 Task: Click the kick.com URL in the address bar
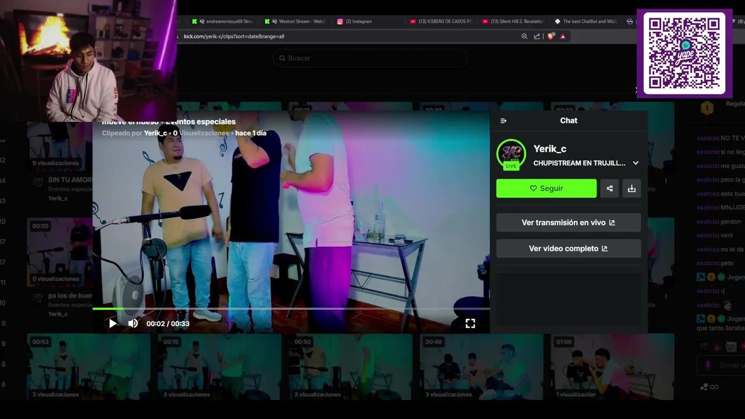(x=234, y=36)
